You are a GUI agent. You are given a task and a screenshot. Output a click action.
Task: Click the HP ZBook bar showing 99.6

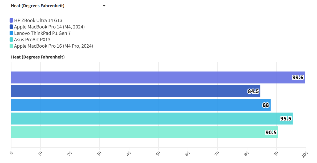tap(158, 77)
